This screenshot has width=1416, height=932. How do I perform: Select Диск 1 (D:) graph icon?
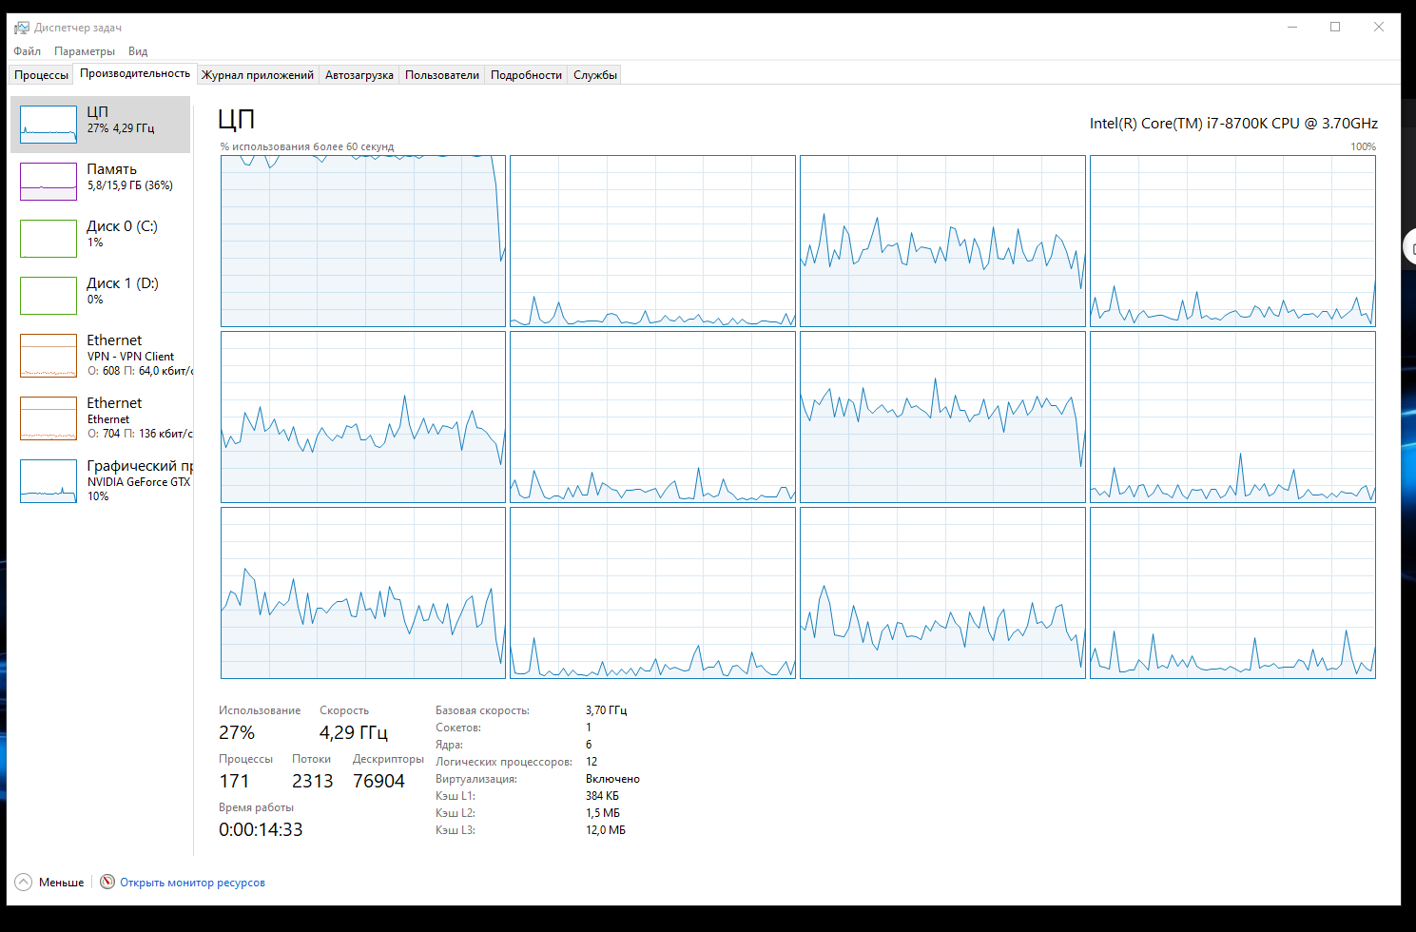coord(48,296)
